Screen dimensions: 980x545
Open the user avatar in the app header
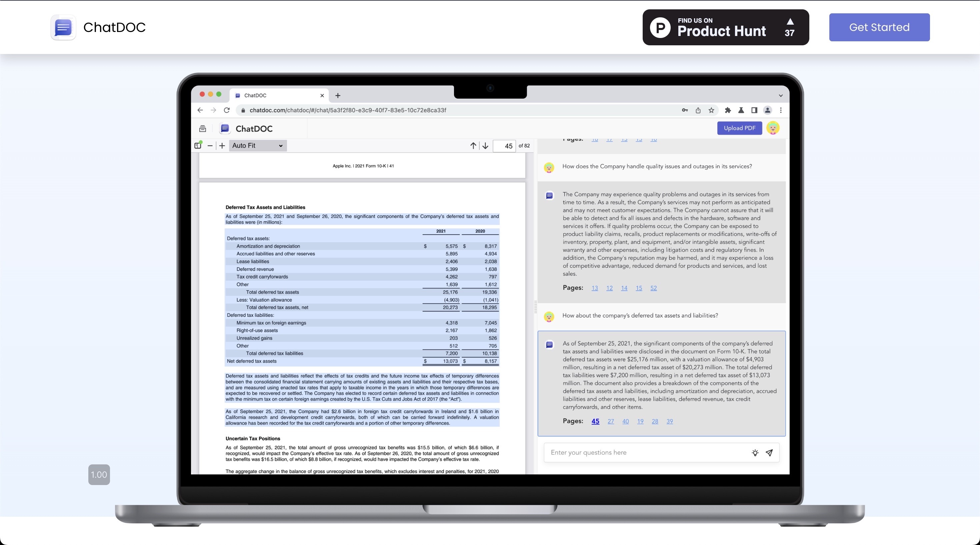pos(773,128)
